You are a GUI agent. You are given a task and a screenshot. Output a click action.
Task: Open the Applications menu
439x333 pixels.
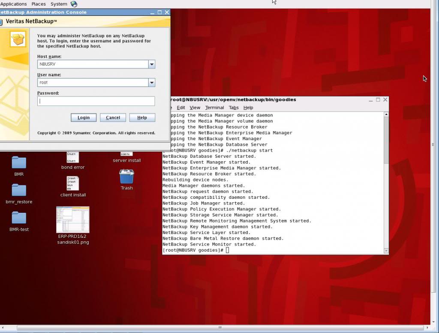point(13,4)
